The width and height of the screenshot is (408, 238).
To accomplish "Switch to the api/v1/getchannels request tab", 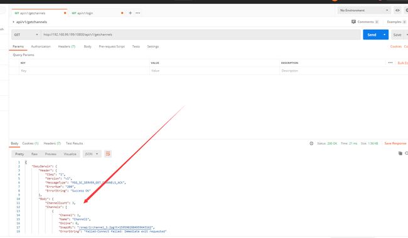I will [39, 13].
